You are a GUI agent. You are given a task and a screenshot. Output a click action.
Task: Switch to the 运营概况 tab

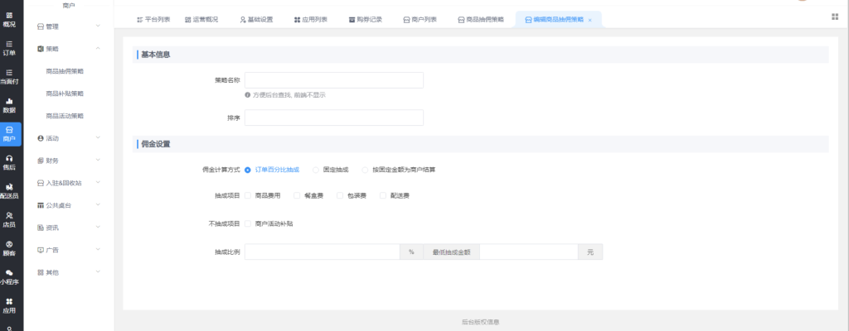(201, 19)
